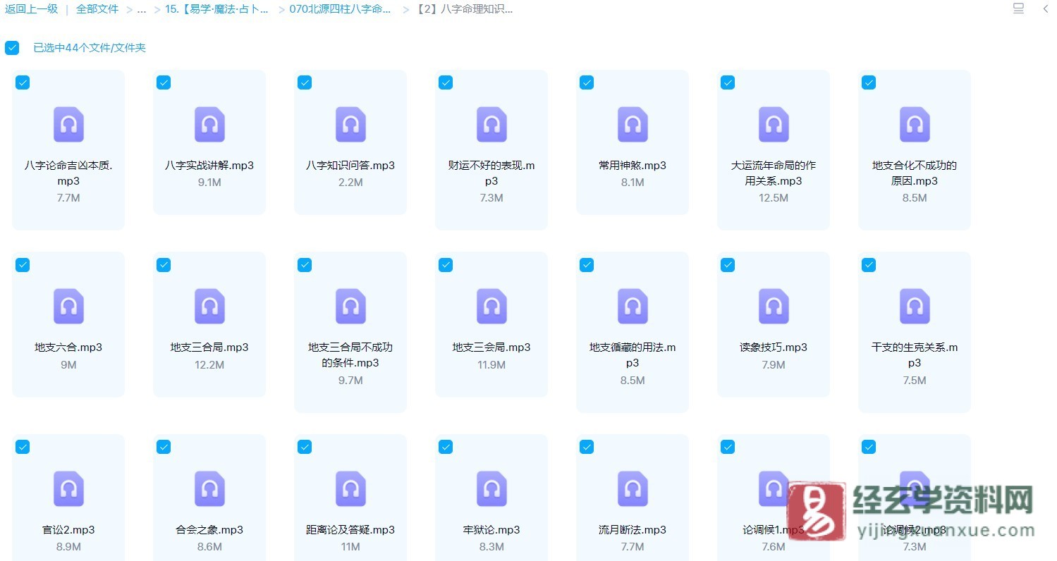The image size is (1057, 561).
Task: Uncheck the 干支的生克关系.mp3 checkbox
Action: pos(869,264)
